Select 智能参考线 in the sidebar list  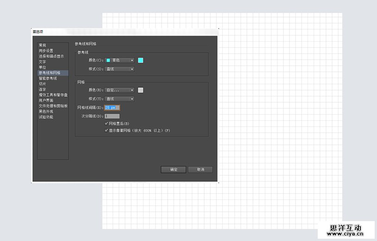tap(48, 78)
